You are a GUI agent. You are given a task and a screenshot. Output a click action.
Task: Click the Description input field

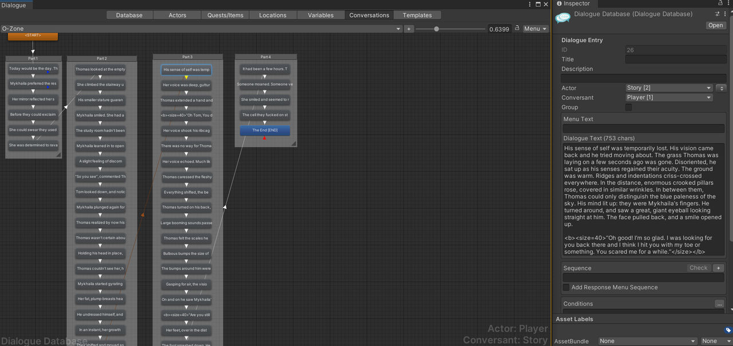(643, 78)
